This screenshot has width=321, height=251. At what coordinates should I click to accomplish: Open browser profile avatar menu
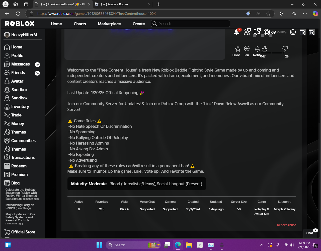pyautogui.click(x=5, y=4)
